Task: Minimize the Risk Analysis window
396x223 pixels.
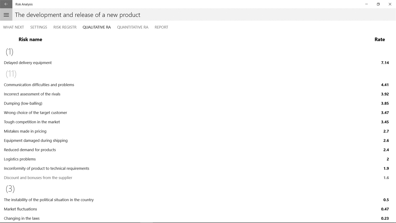Action: [x=367, y=4]
